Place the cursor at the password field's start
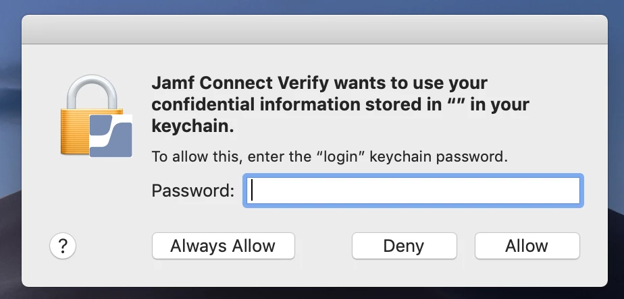This screenshot has height=299, width=624. point(253,191)
